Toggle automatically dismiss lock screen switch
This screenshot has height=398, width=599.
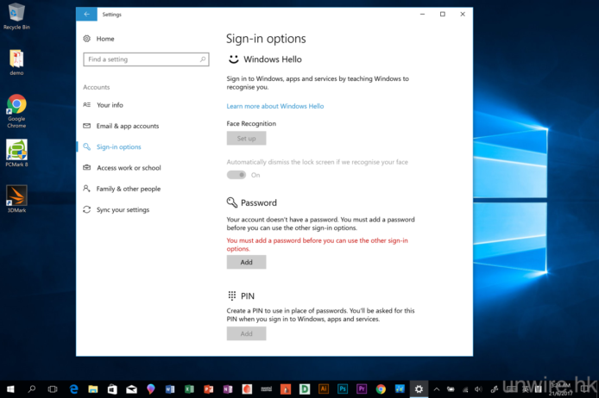[236, 175]
